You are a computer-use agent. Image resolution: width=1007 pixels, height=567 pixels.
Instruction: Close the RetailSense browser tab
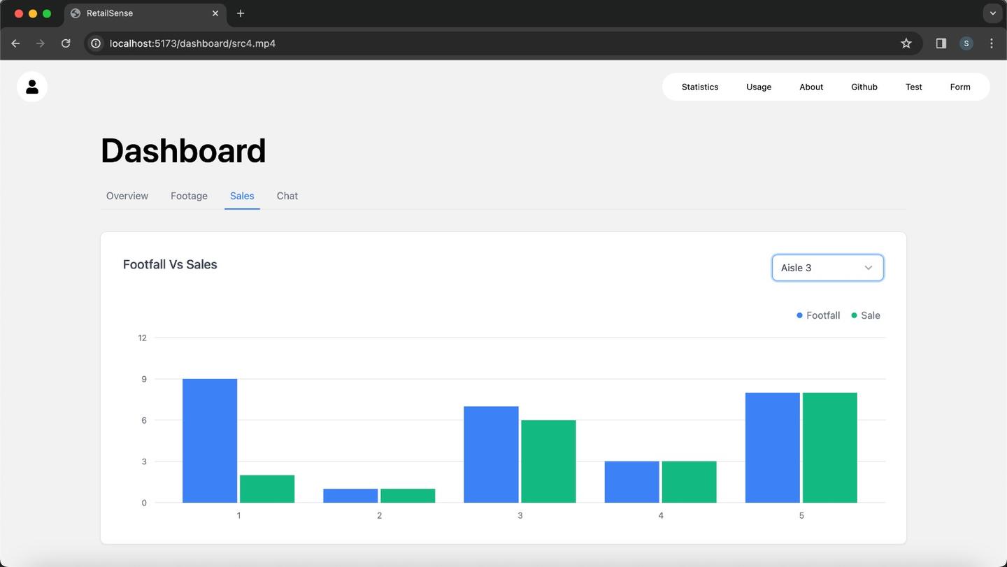coord(215,13)
